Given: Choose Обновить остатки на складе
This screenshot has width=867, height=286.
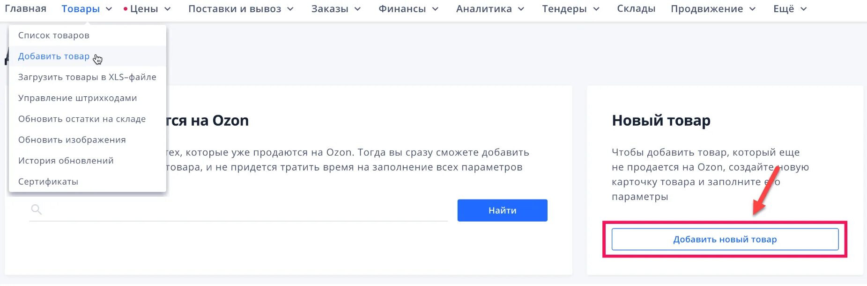Looking at the screenshot, I should click(x=82, y=119).
